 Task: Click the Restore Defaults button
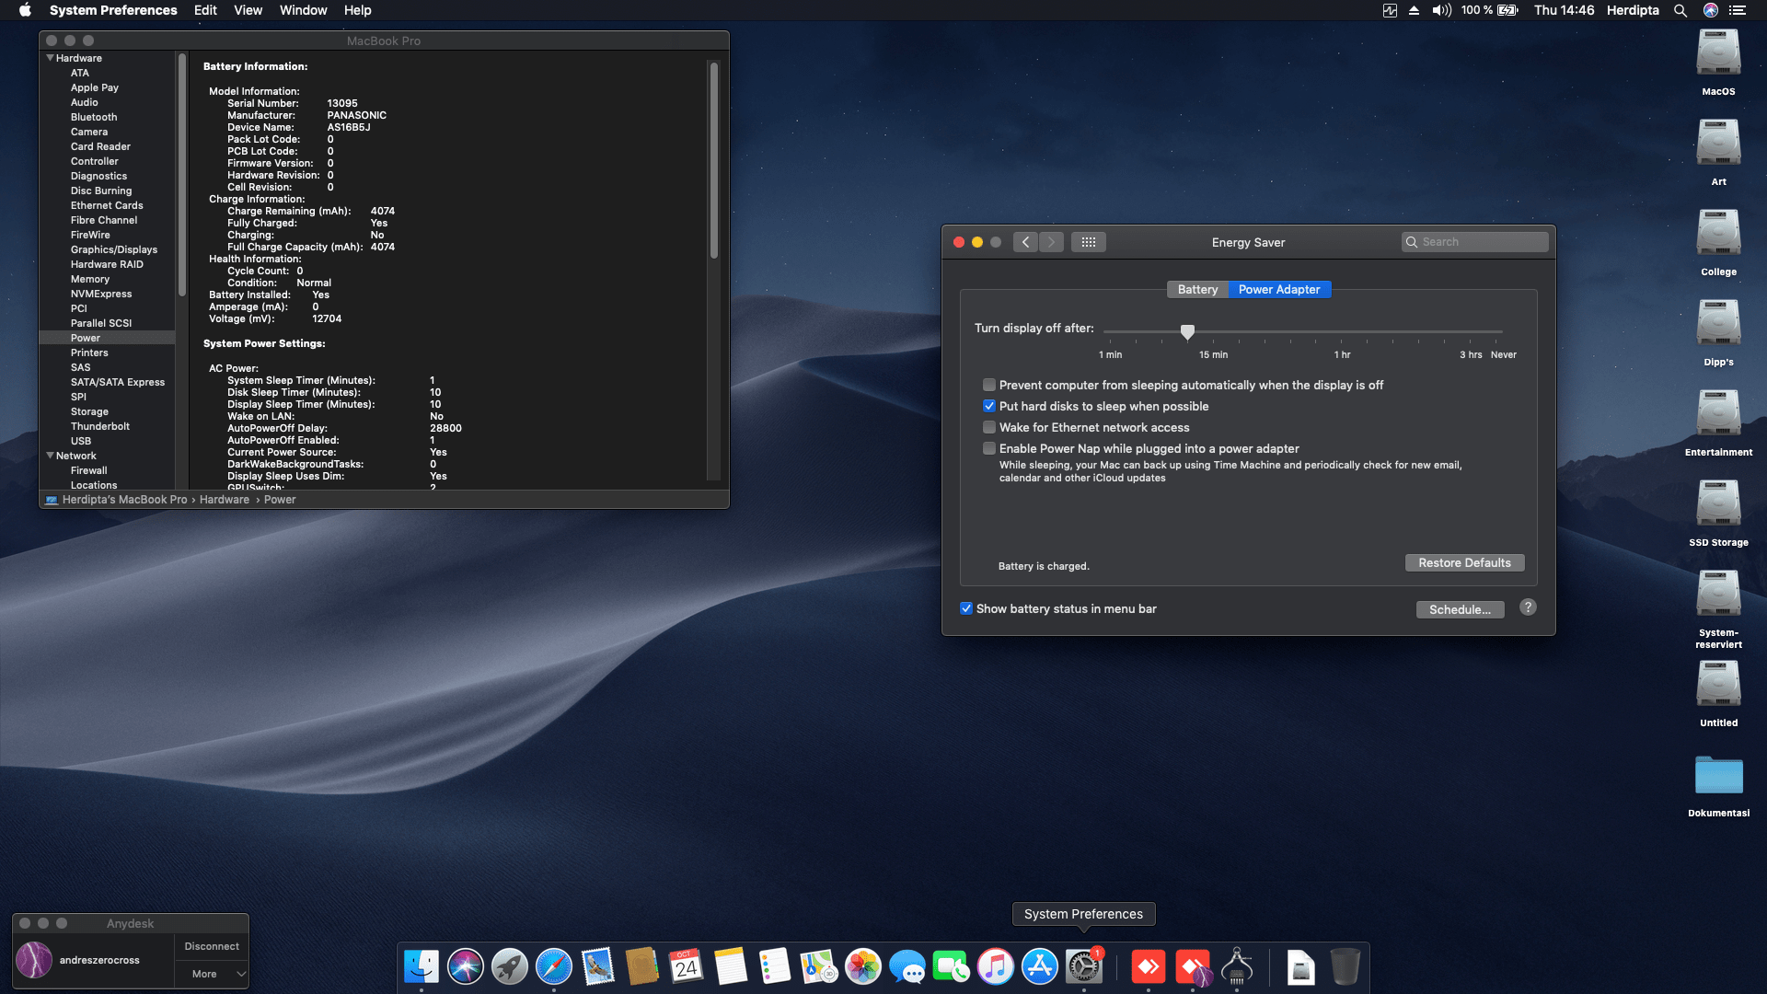(x=1464, y=562)
